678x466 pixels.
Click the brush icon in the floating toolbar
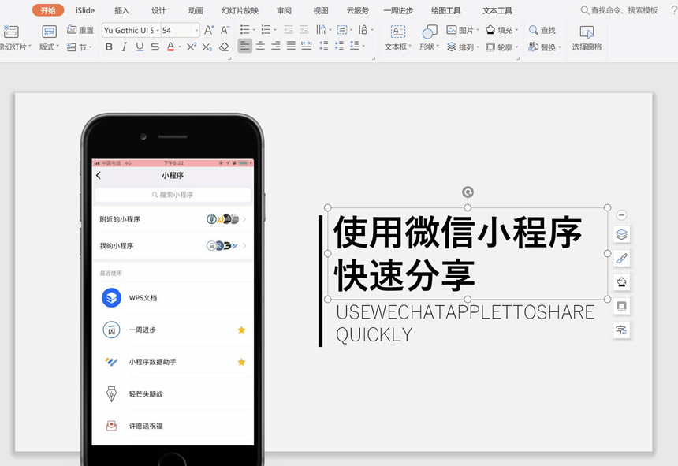(x=621, y=259)
